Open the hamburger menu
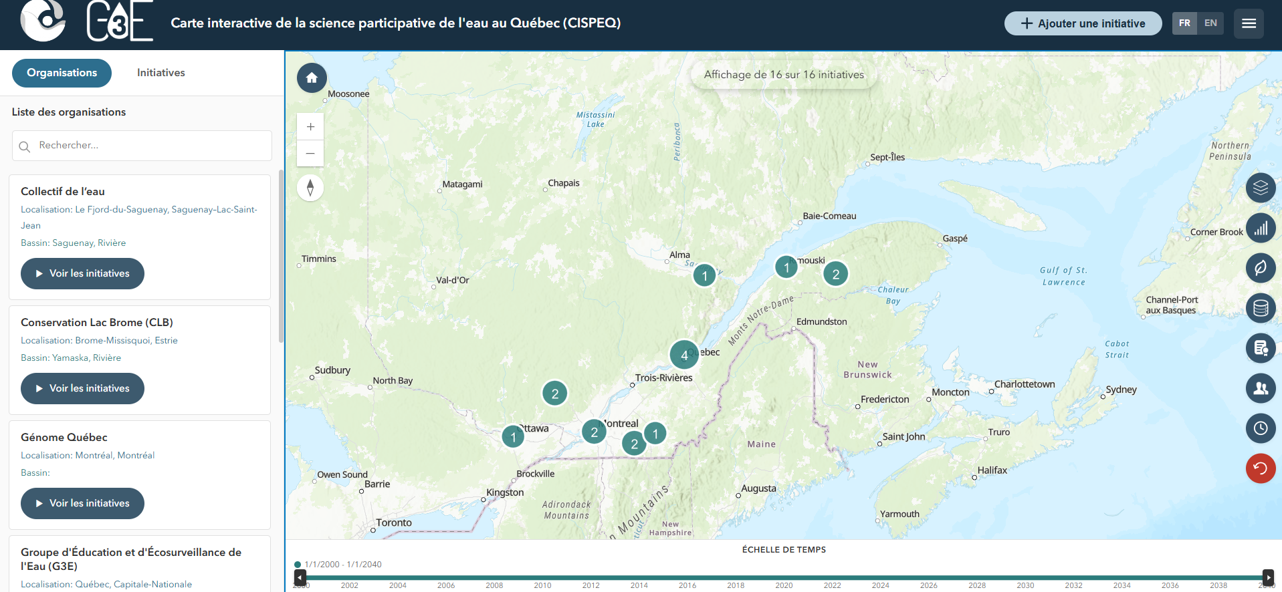Screen dimensions: 1282x592 click(1249, 23)
